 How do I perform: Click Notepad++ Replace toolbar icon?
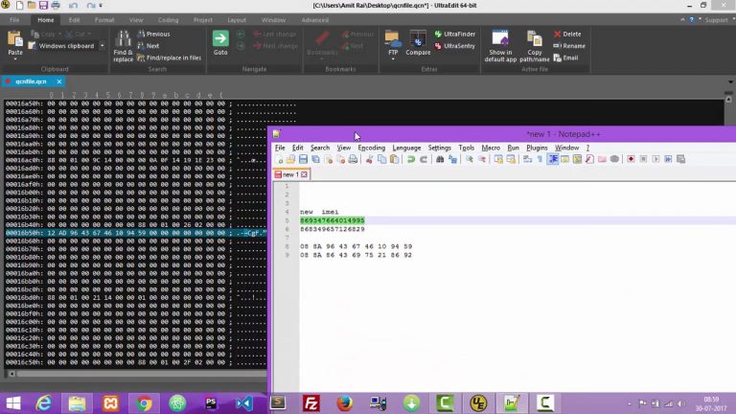coord(452,160)
